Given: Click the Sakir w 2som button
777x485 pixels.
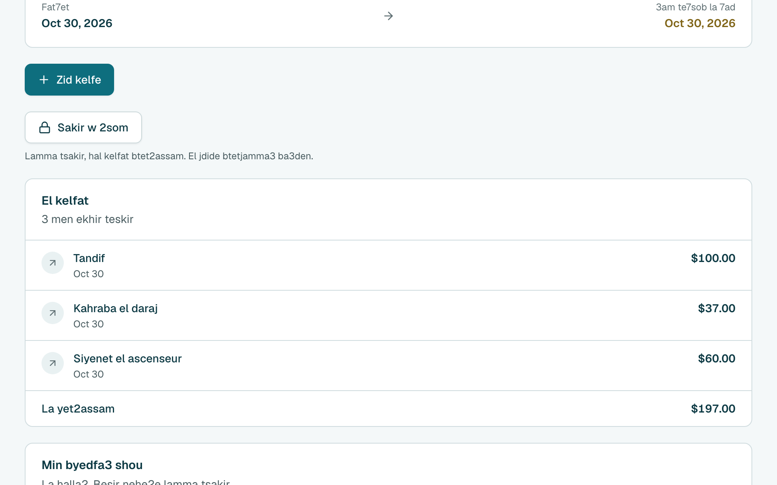Looking at the screenshot, I should coord(83,127).
